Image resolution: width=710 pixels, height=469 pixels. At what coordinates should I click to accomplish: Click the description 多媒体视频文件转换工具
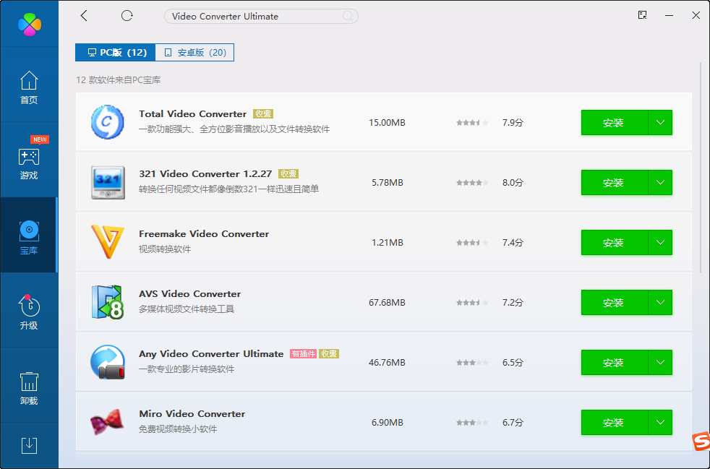187,309
